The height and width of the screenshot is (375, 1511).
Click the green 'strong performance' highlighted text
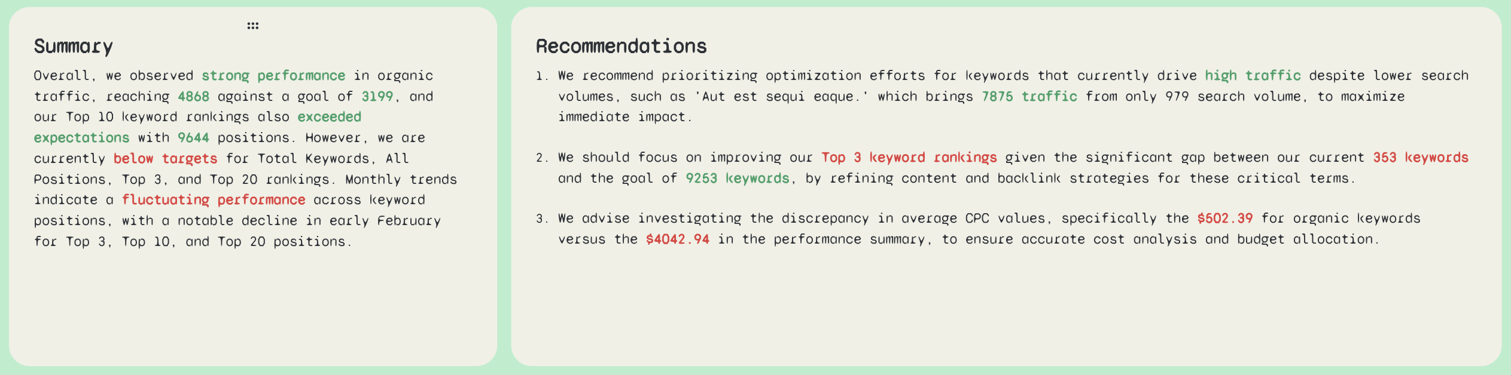[273, 76]
